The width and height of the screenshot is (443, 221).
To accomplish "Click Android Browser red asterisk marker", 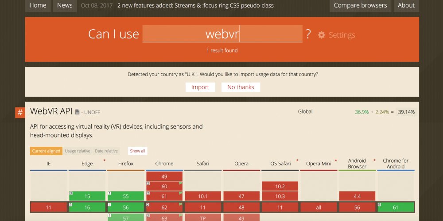I will tap(374, 161).
